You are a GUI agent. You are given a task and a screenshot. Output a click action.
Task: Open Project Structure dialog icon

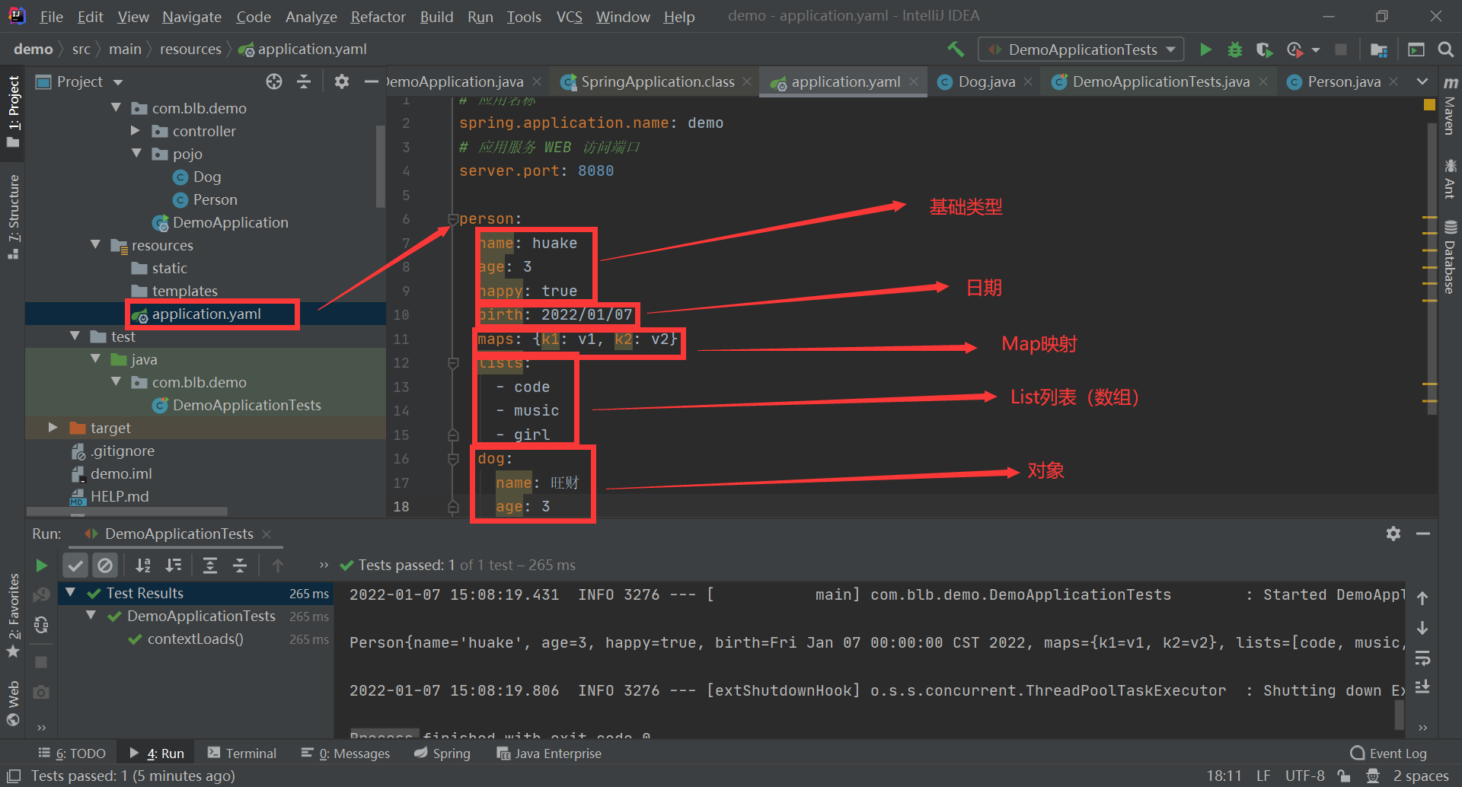tap(1379, 49)
